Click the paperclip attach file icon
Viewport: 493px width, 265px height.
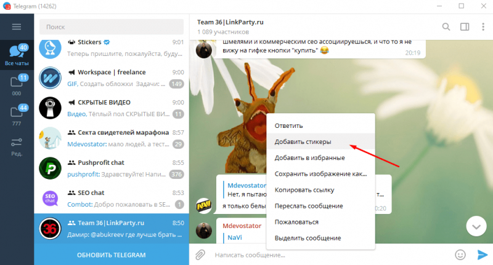click(200, 255)
